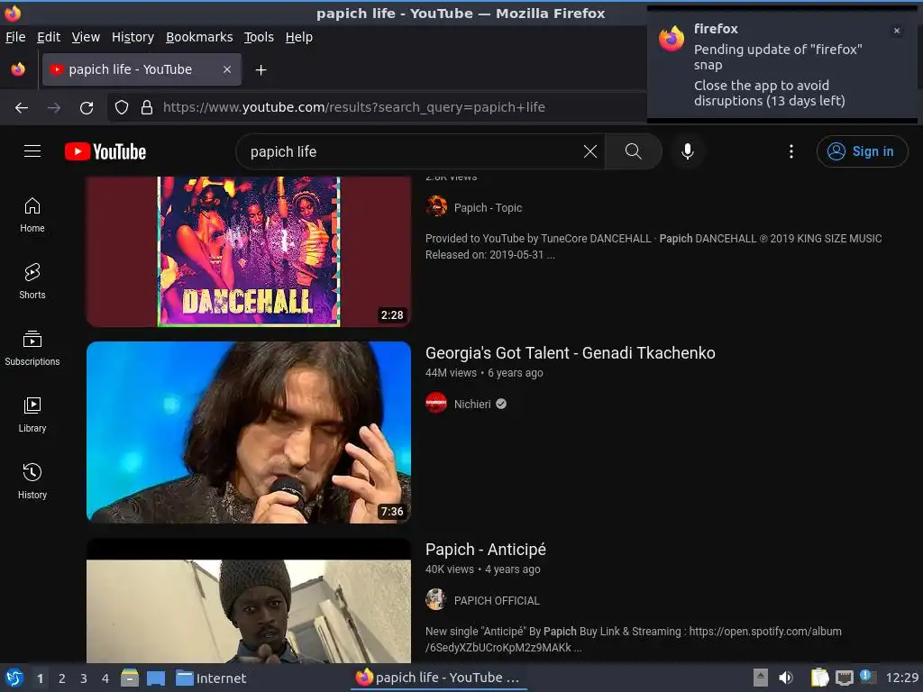Click the volume icon in system tray
The height and width of the screenshot is (692, 923).
786,678
